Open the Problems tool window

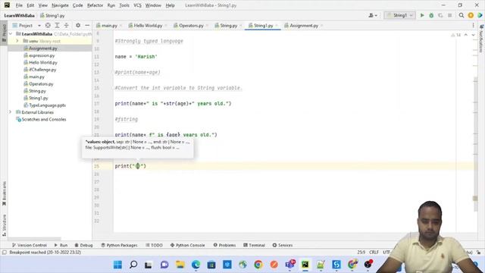pos(224,245)
